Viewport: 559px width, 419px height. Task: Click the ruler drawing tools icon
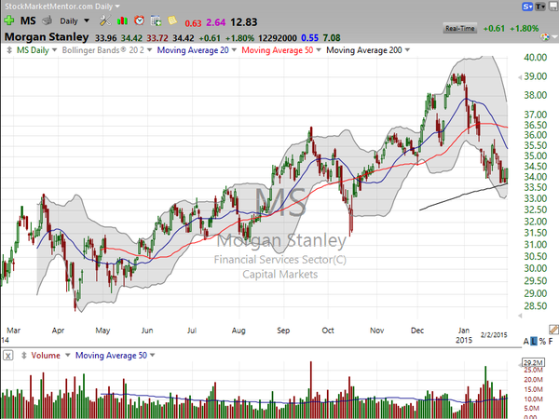tap(553, 330)
